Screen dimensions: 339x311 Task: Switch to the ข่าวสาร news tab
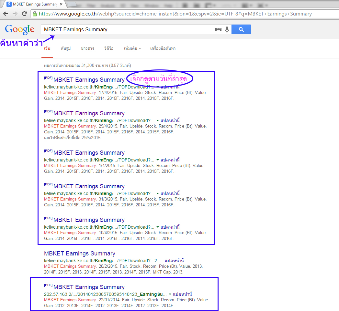pyautogui.click(x=87, y=48)
